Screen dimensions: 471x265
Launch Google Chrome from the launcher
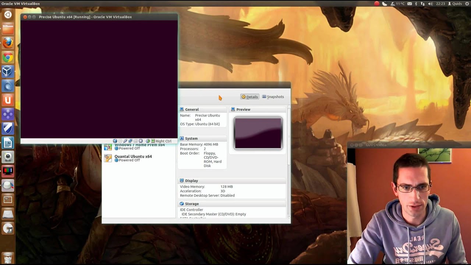pyautogui.click(x=8, y=57)
